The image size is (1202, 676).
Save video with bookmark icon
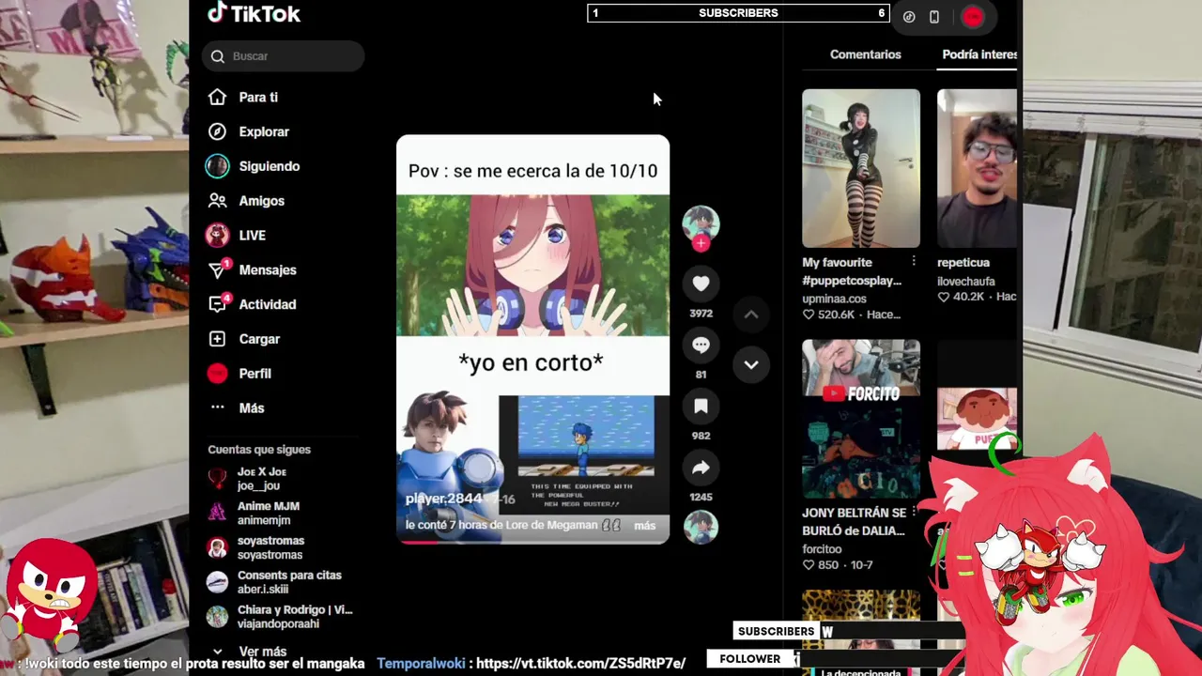tap(701, 407)
